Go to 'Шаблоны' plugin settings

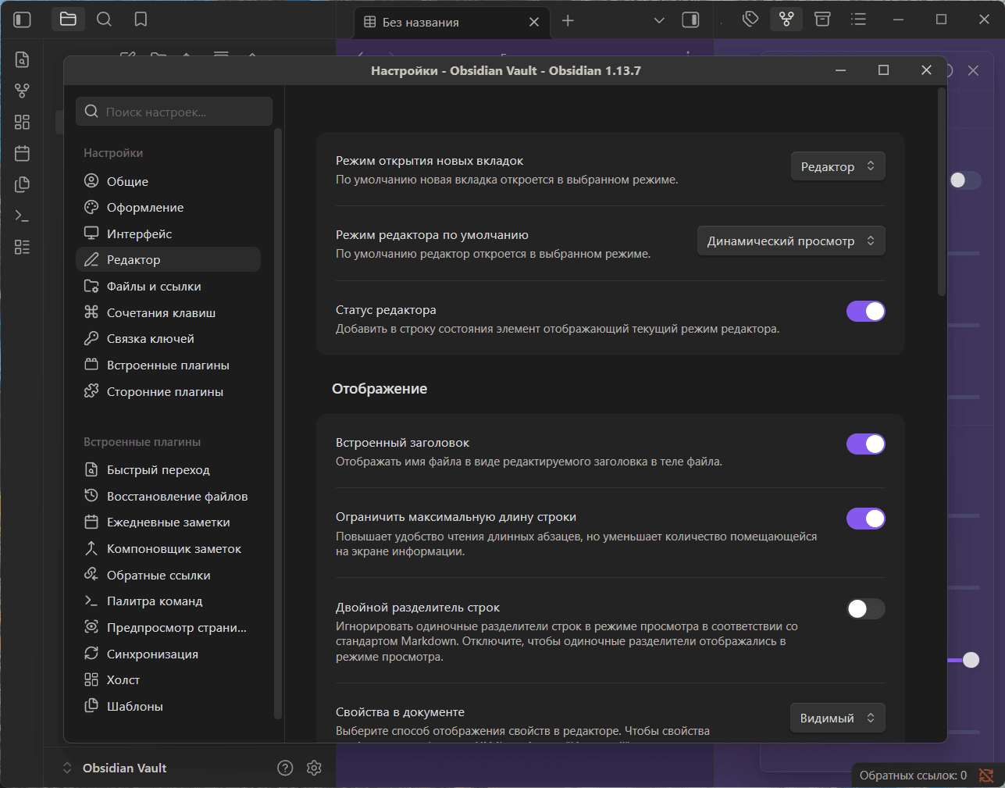(169, 707)
